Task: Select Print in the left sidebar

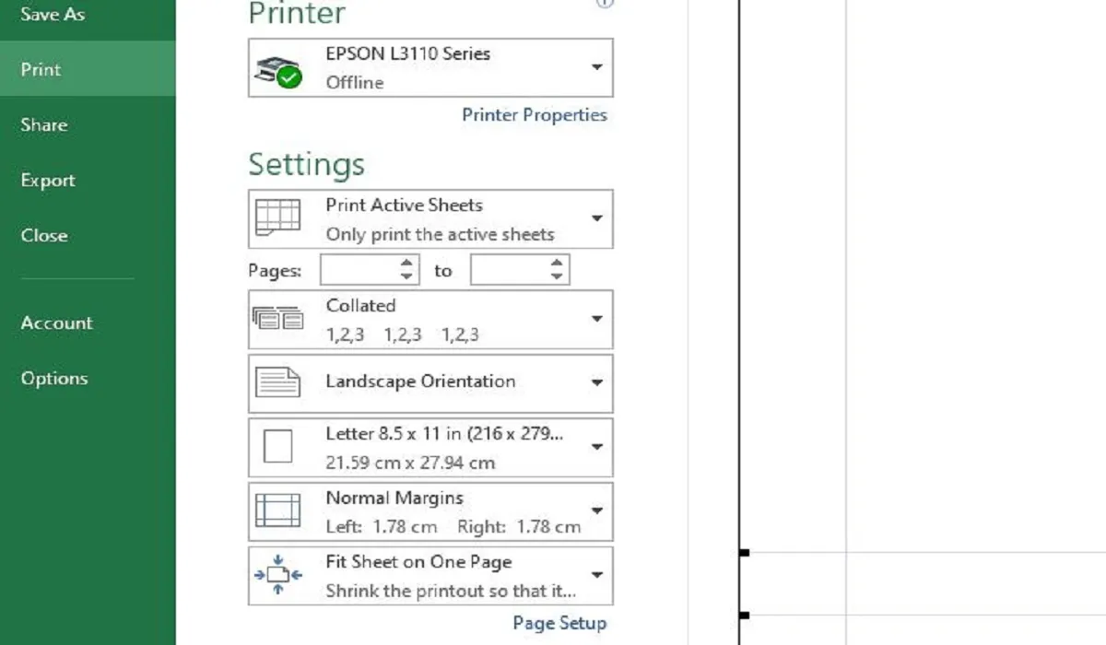Action: pyautogui.click(x=41, y=69)
